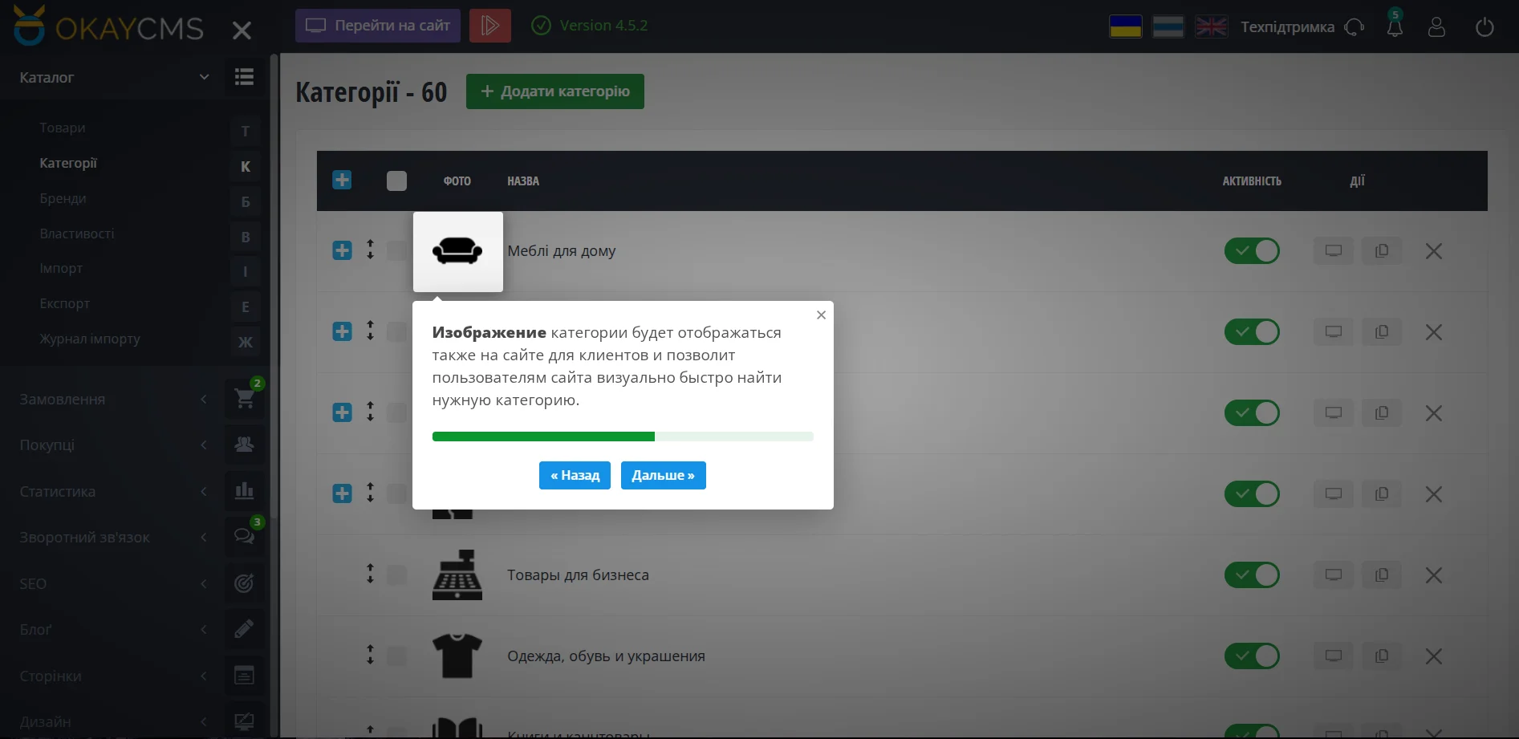Turn off activity for 'Товары для бизнеса'
The width and height of the screenshot is (1519, 739).
[1252, 575]
